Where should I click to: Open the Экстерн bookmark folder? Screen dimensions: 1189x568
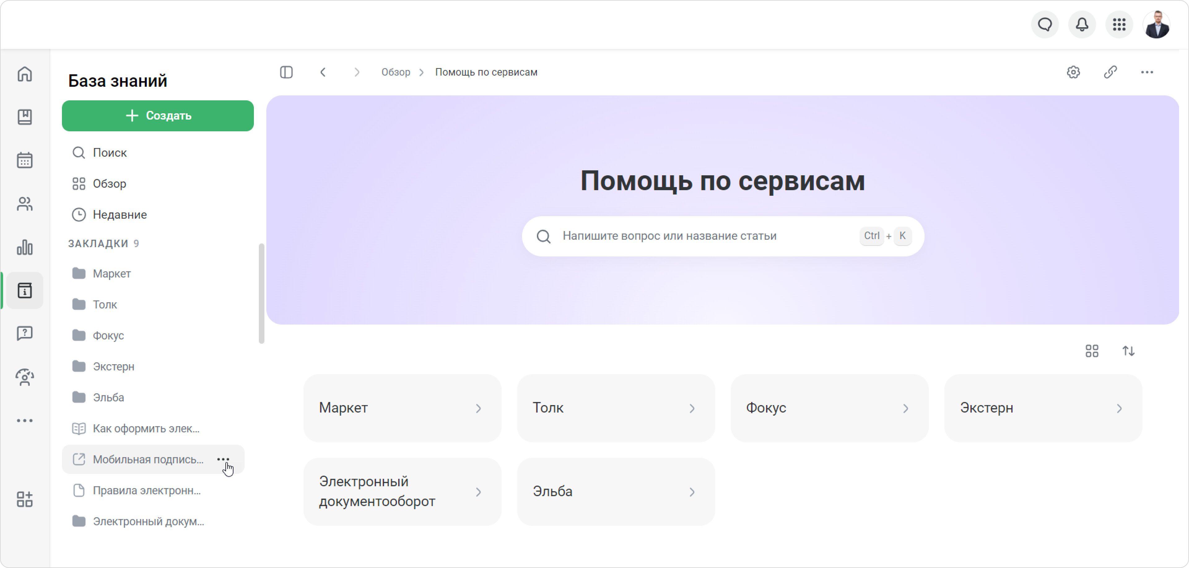153,366
